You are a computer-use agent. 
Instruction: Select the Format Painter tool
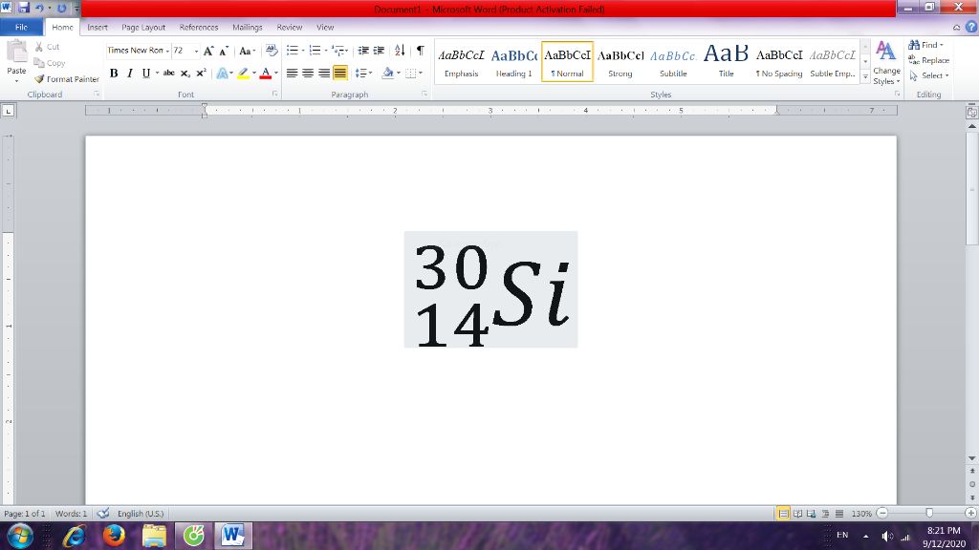pos(67,79)
